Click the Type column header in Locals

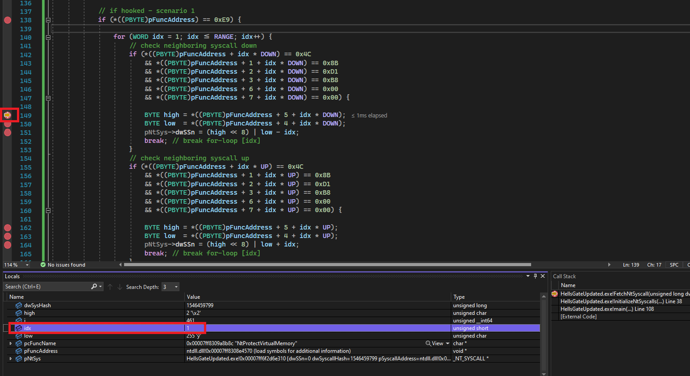(495, 297)
